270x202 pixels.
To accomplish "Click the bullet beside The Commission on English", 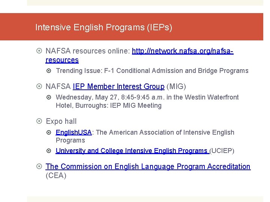I will point(40,166).
